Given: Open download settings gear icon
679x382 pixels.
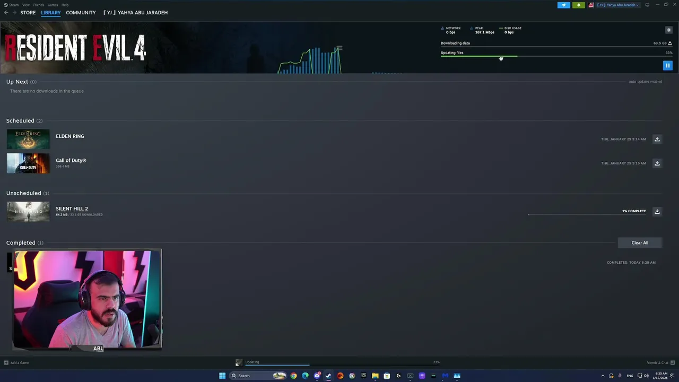Looking at the screenshot, I should (x=668, y=30).
